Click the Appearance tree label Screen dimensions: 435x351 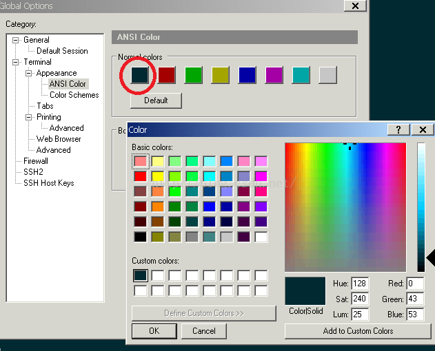tap(57, 73)
